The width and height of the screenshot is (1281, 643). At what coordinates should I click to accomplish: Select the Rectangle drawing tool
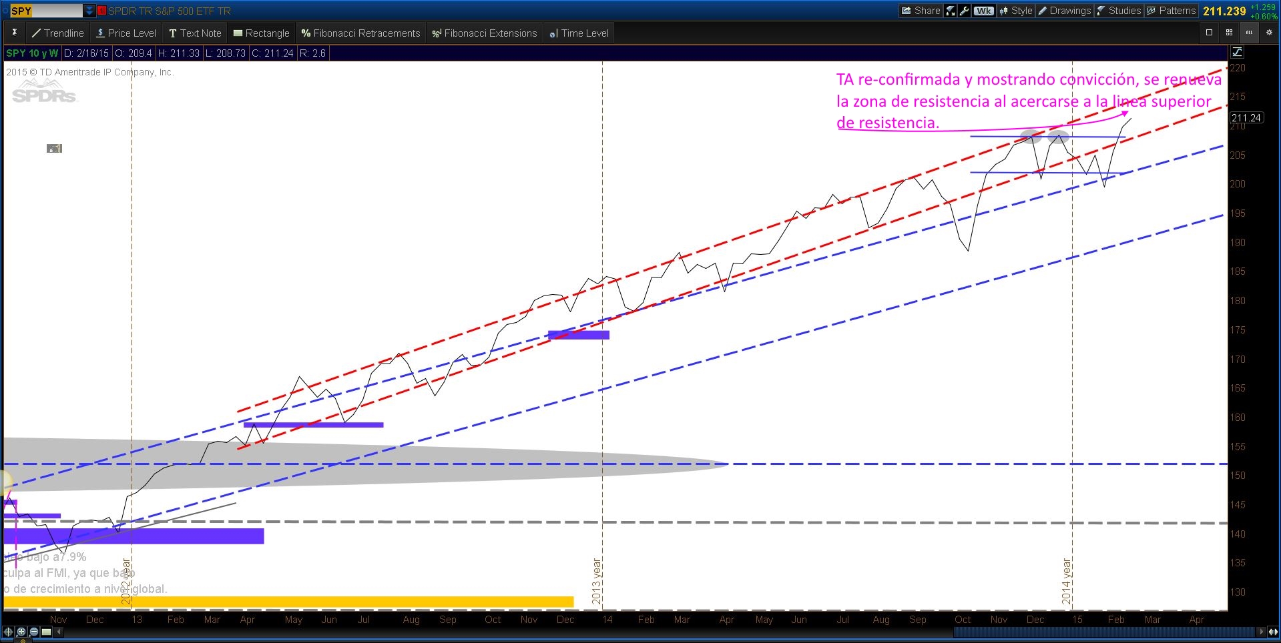pos(261,33)
